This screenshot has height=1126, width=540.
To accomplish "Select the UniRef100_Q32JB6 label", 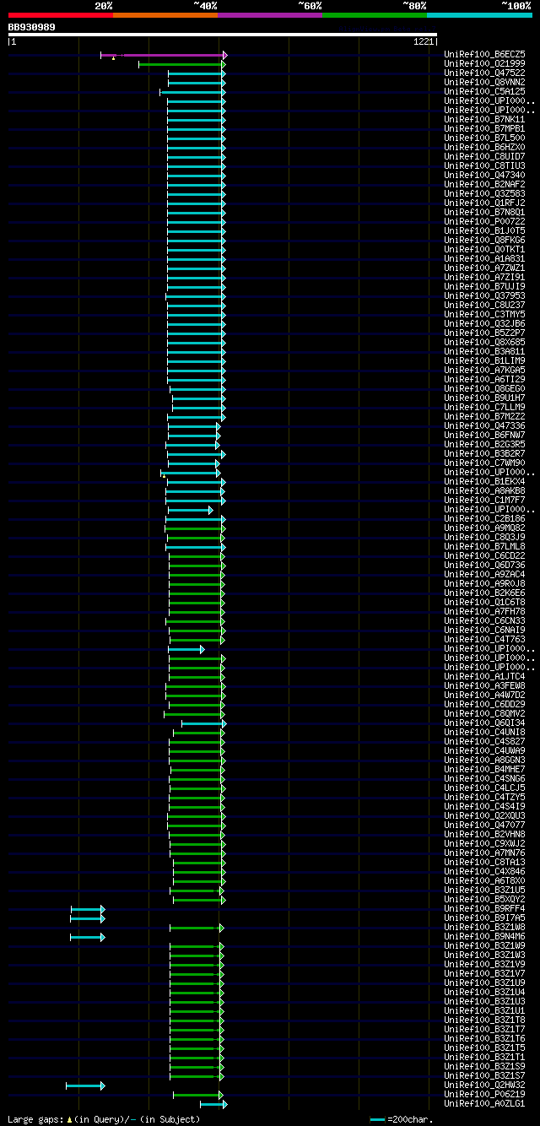I will [486, 323].
